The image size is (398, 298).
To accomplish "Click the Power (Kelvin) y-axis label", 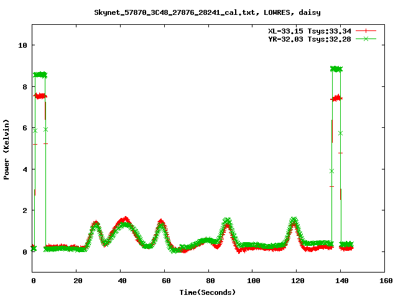I will [6, 150].
